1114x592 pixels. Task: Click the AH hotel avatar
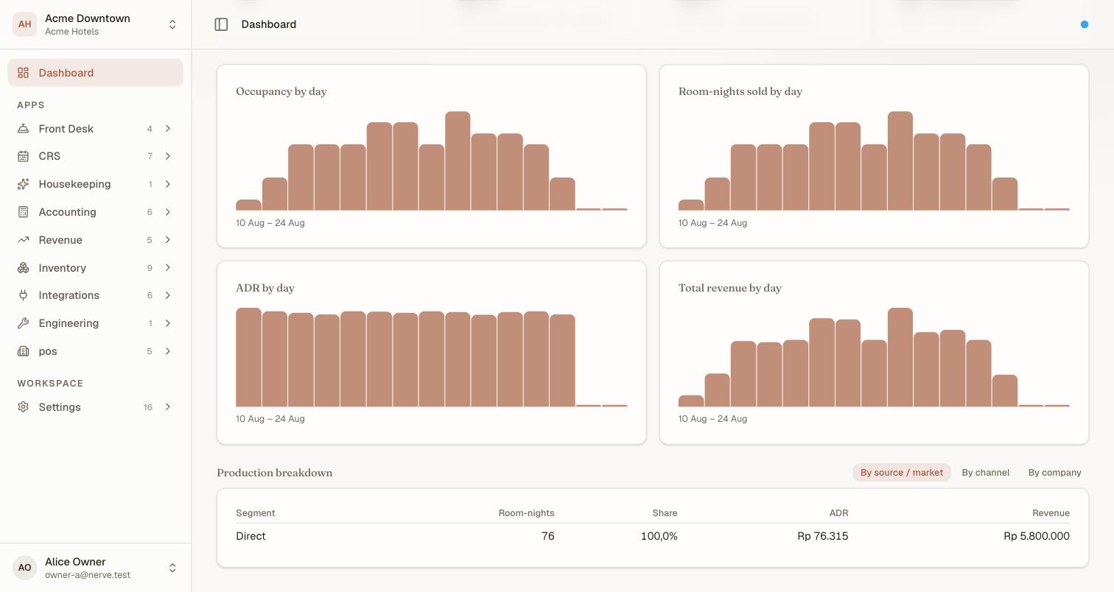click(24, 24)
